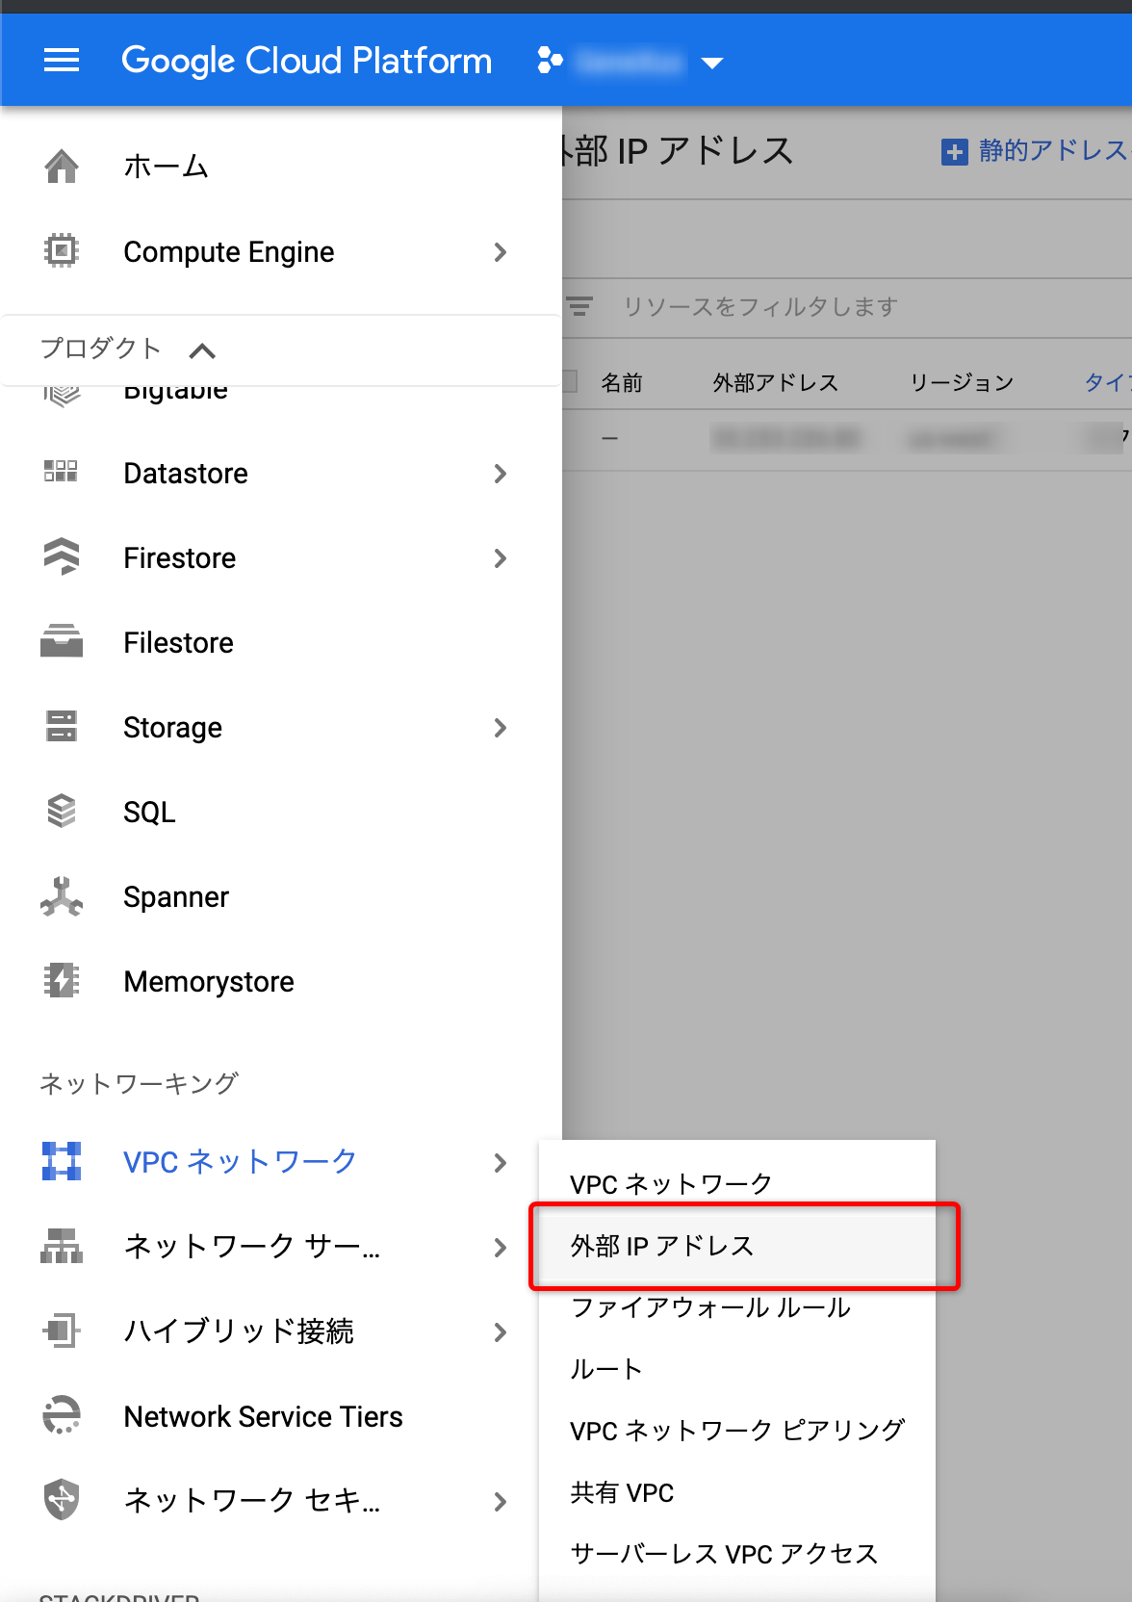Select VPC ネットワーク ピアリング in the submenu
The width and height of the screenshot is (1132, 1602).
[x=737, y=1431]
